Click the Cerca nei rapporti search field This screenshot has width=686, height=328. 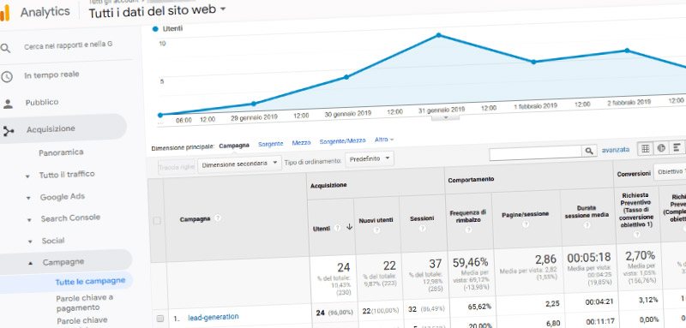pyautogui.click(x=69, y=45)
